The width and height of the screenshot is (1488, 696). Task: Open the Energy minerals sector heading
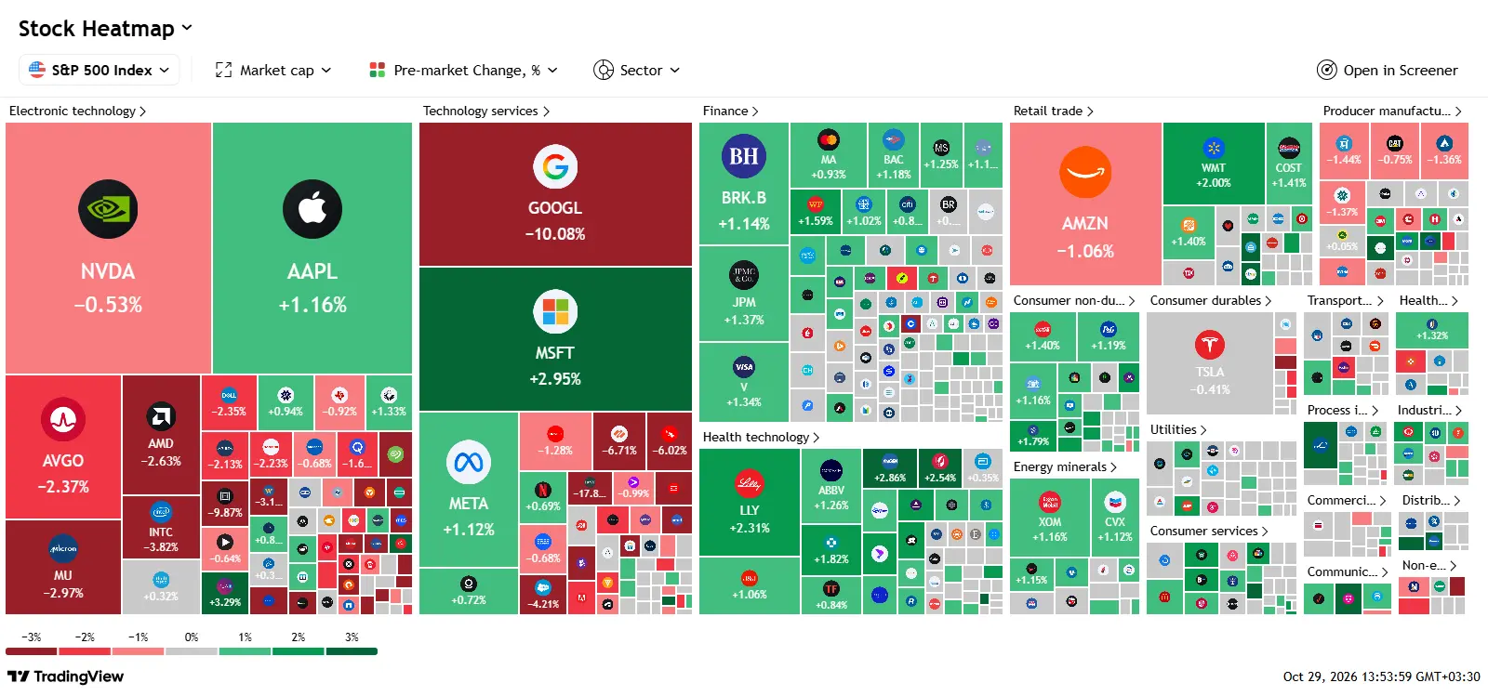tap(1066, 466)
